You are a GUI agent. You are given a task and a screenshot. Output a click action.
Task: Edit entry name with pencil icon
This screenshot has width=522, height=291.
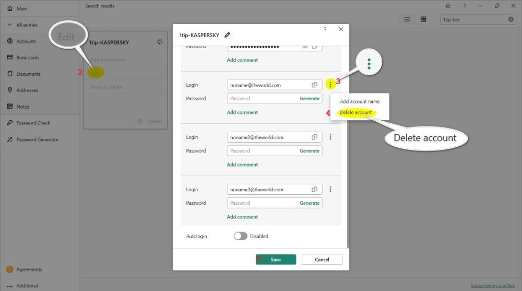pyautogui.click(x=228, y=34)
